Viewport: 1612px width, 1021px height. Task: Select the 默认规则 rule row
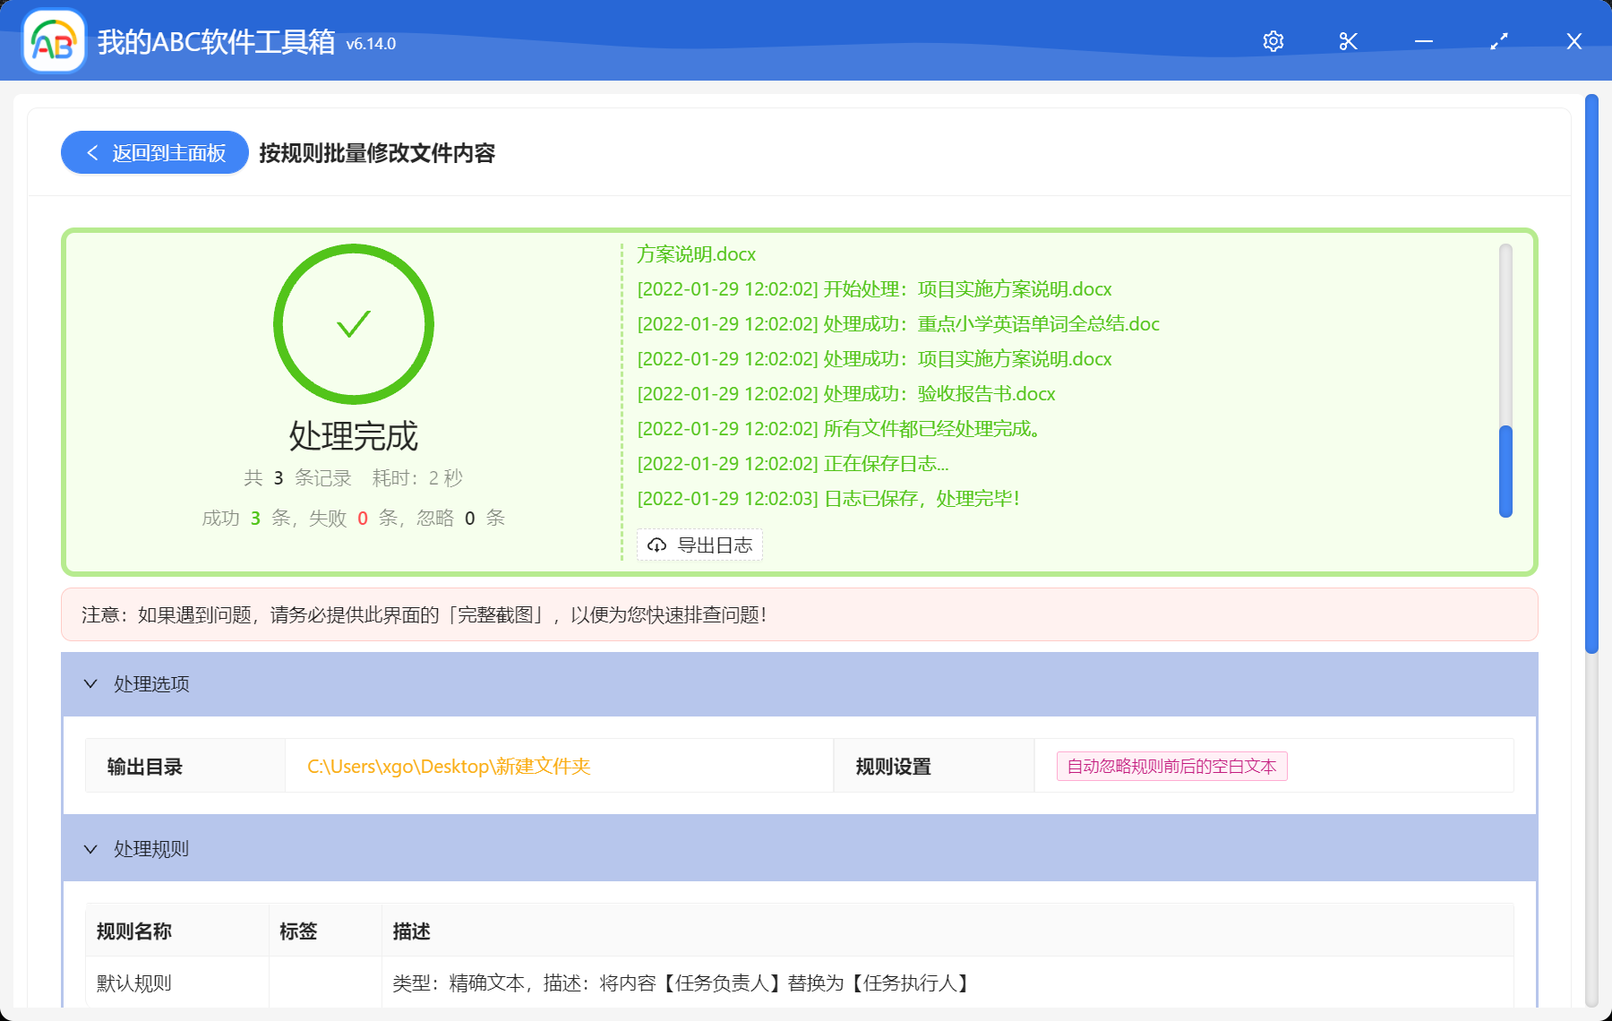click(x=134, y=983)
